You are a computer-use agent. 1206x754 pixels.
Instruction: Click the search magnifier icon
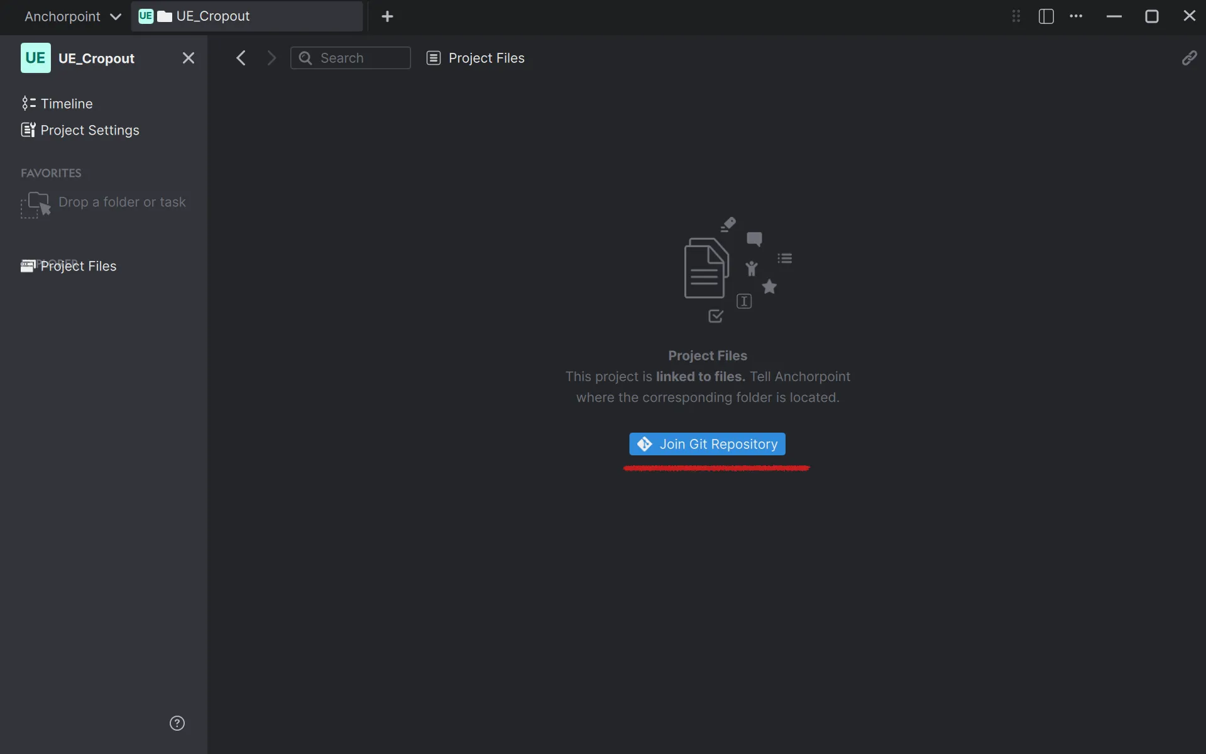(306, 58)
